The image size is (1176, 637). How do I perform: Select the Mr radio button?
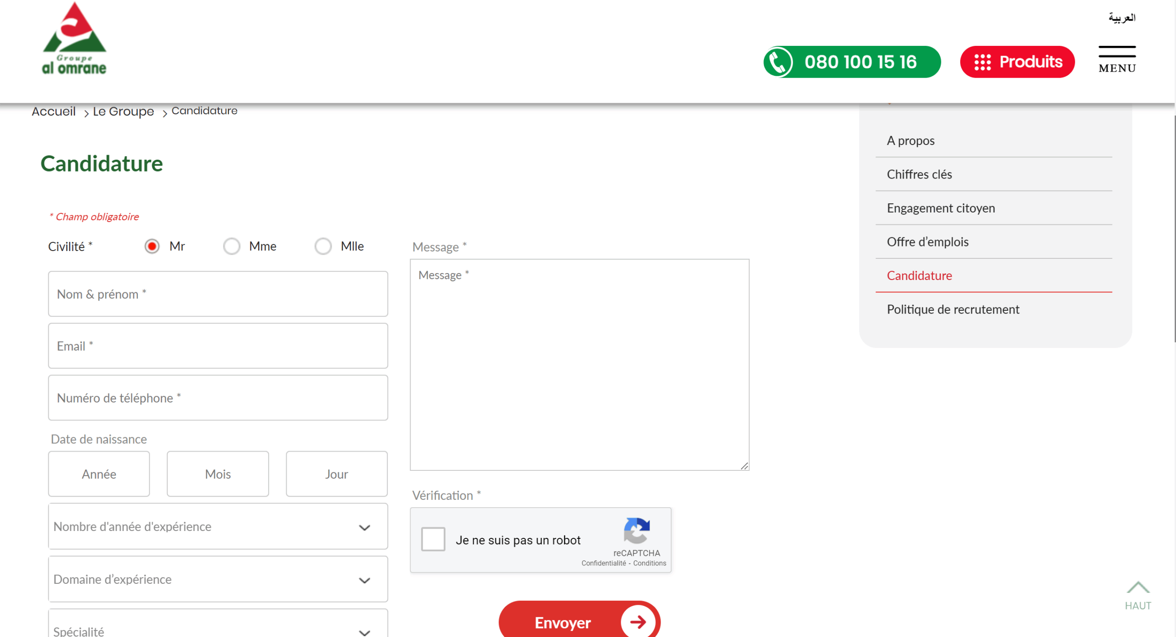[152, 246]
